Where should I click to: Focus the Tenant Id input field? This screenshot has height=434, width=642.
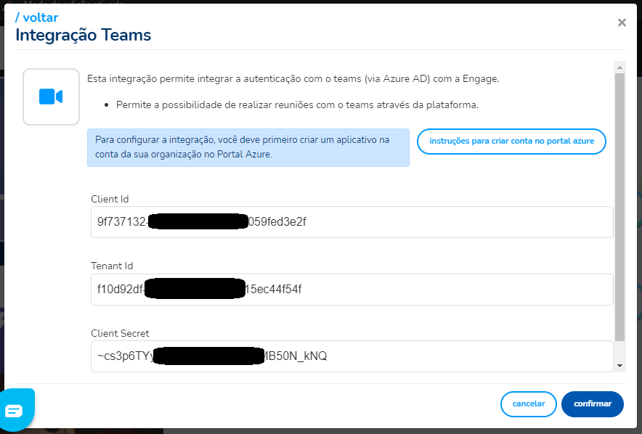352,289
